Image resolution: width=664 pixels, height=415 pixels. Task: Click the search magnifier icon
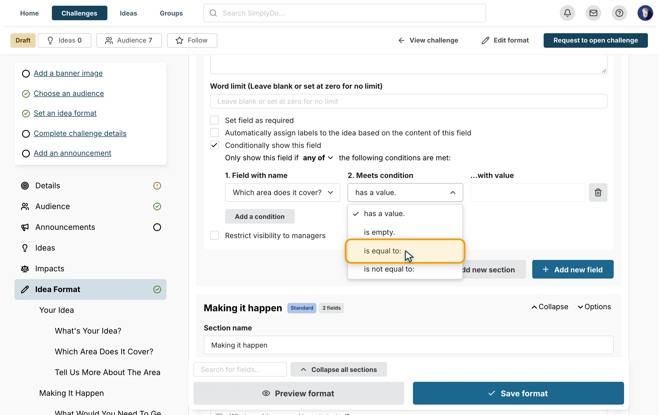pos(213,13)
